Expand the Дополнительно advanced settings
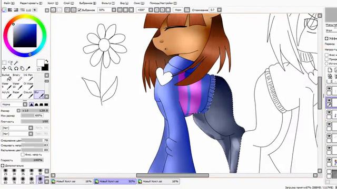This screenshot has width=337, height=189. 3,166
